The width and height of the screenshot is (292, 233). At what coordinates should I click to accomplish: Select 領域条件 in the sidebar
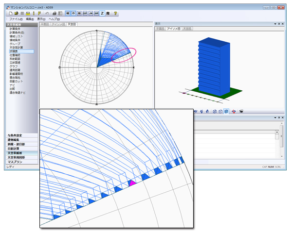tap(15, 40)
